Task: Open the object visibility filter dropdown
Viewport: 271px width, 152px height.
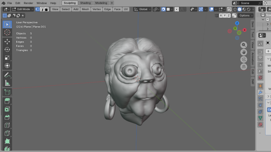Action: point(194,9)
